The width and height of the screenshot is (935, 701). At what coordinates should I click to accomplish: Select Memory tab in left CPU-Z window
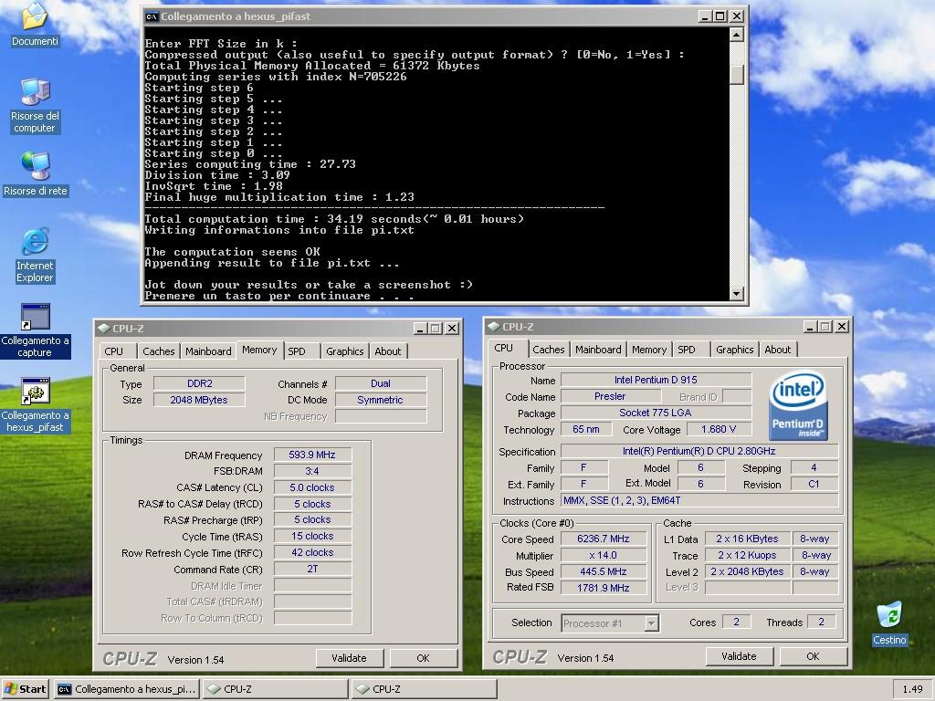(259, 350)
